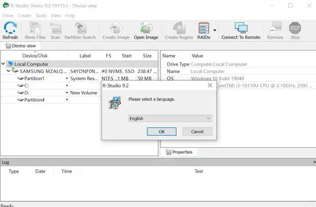Collapse the SAMSUNG disk tree node

coord(8,71)
